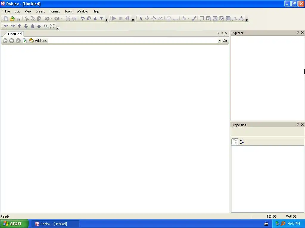Click the browser Forward button
The width and height of the screenshot is (305, 228).
(x=12, y=41)
